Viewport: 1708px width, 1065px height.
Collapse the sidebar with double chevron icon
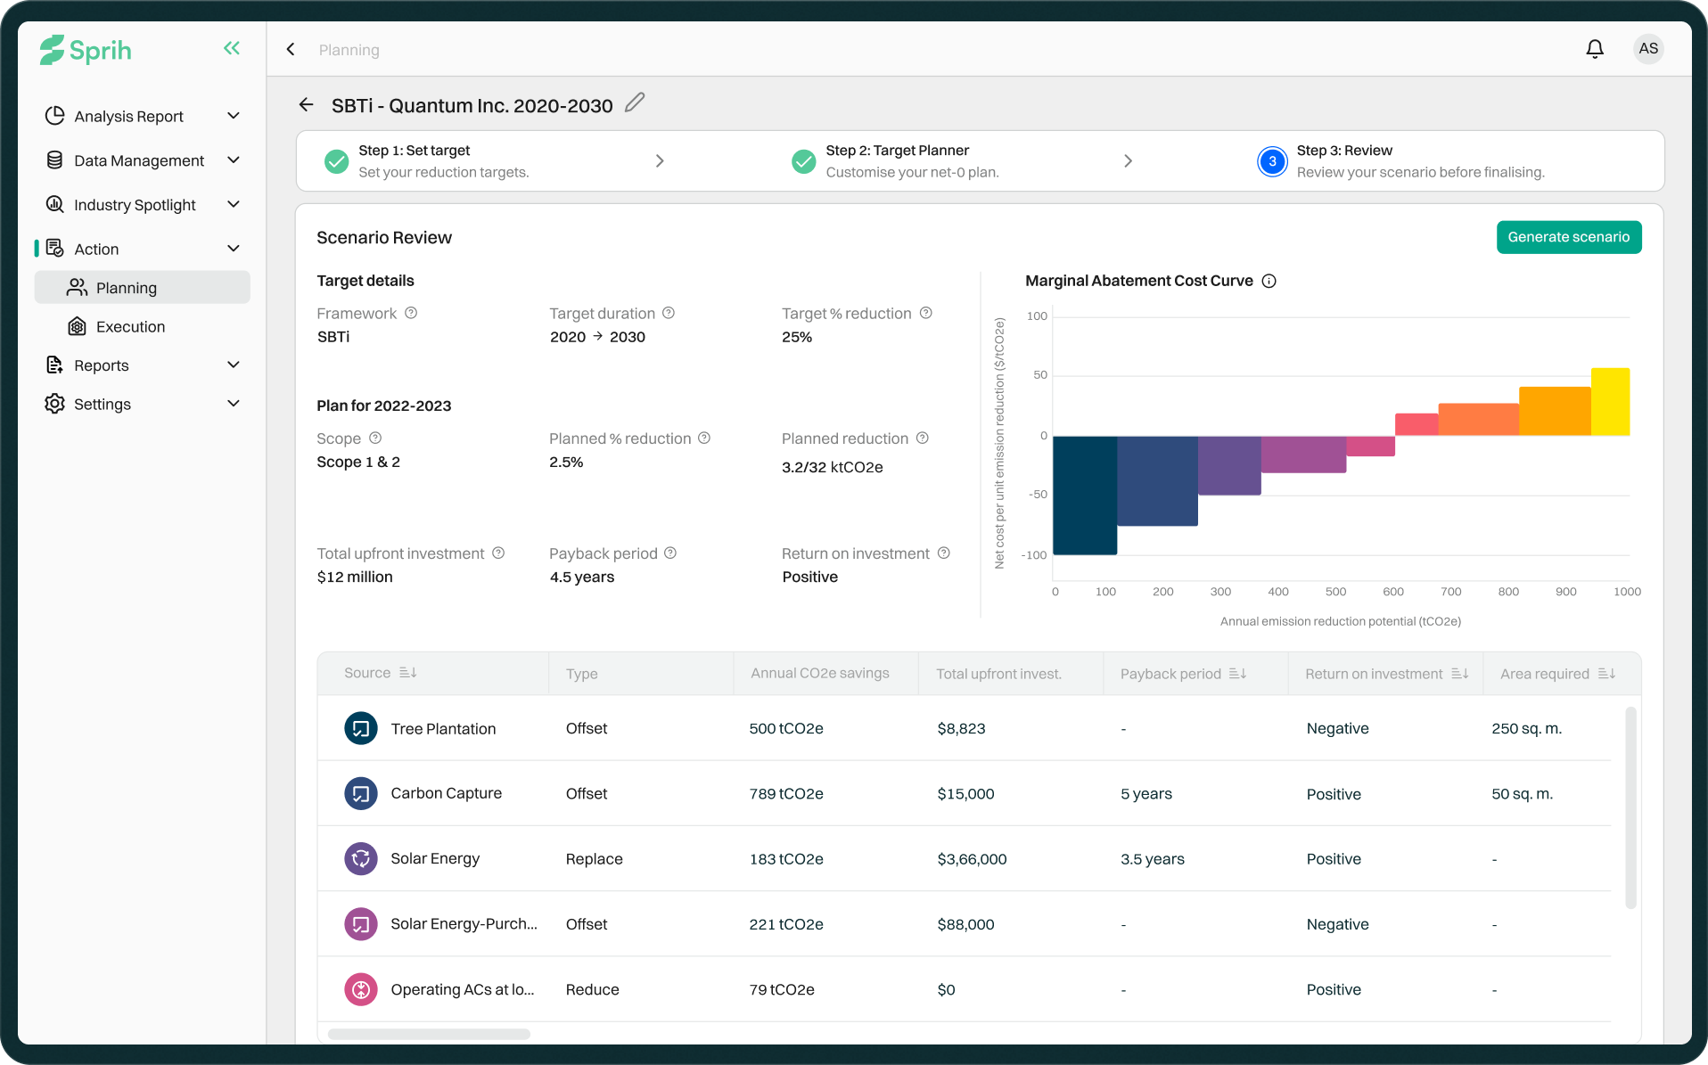pyautogui.click(x=232, y=48)
